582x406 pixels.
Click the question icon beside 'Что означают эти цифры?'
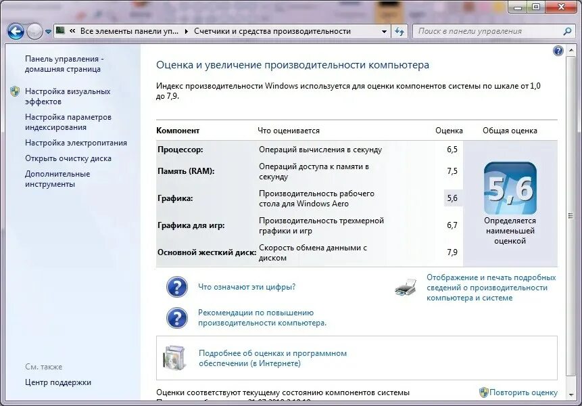(x=176, y=287)
